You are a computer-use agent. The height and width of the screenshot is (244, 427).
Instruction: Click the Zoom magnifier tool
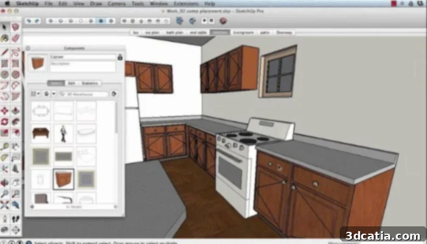click(x=4, y=193)
